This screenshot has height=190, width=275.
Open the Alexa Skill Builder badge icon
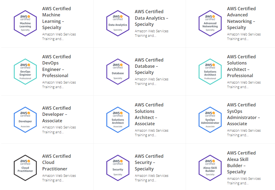[210, 168]
